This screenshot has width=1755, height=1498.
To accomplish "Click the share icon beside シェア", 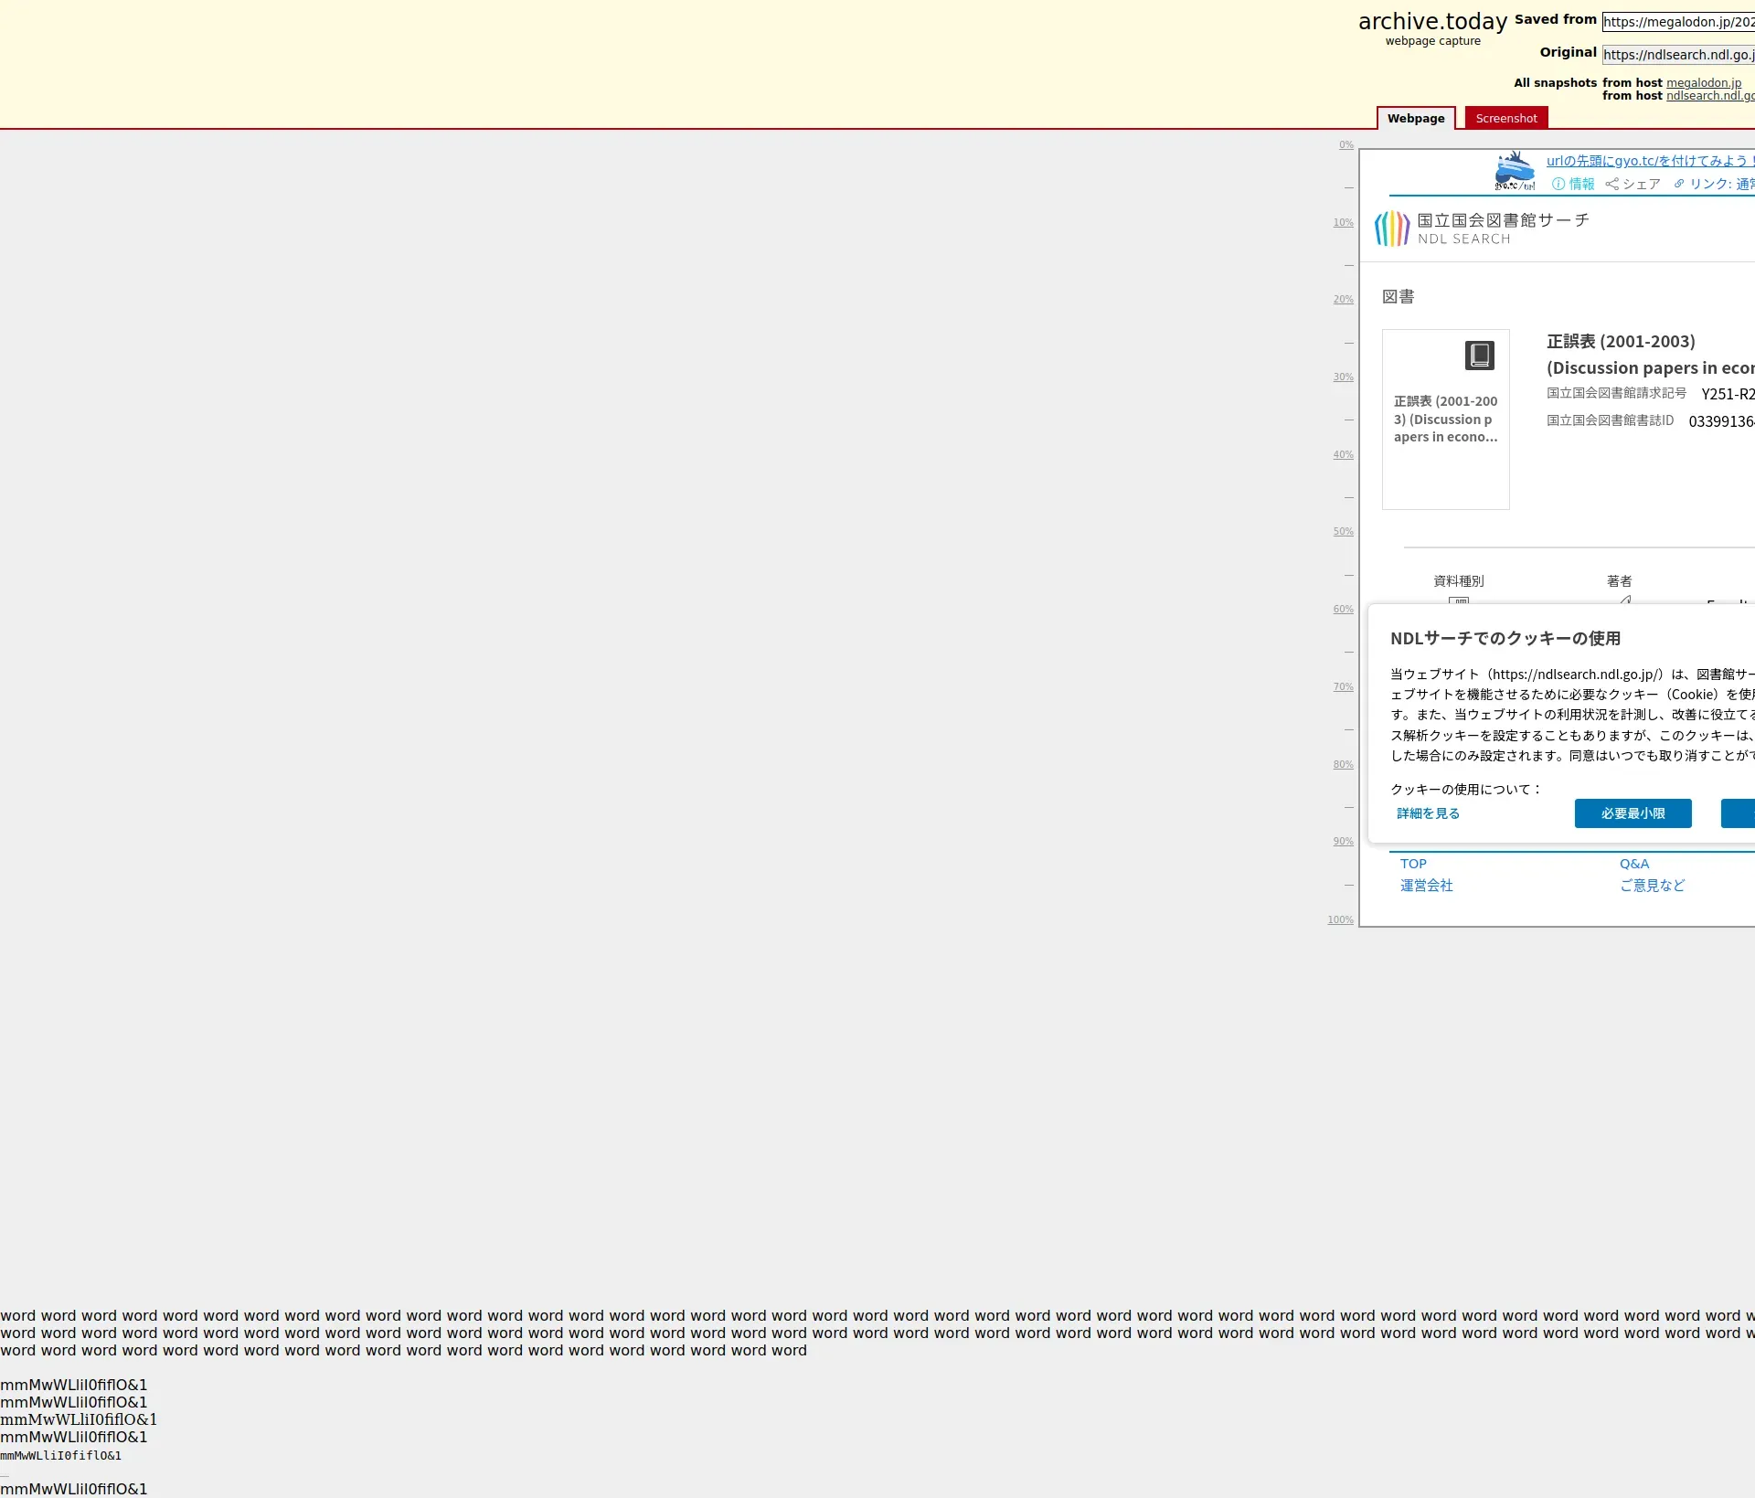I will [x=1611, y=184].
